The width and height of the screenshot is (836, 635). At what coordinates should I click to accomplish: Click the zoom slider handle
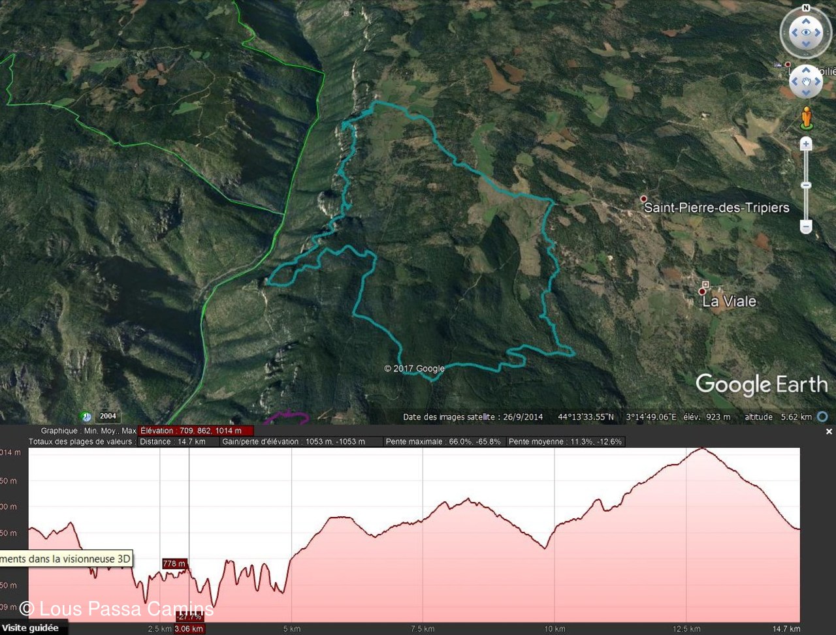point(806,186)
